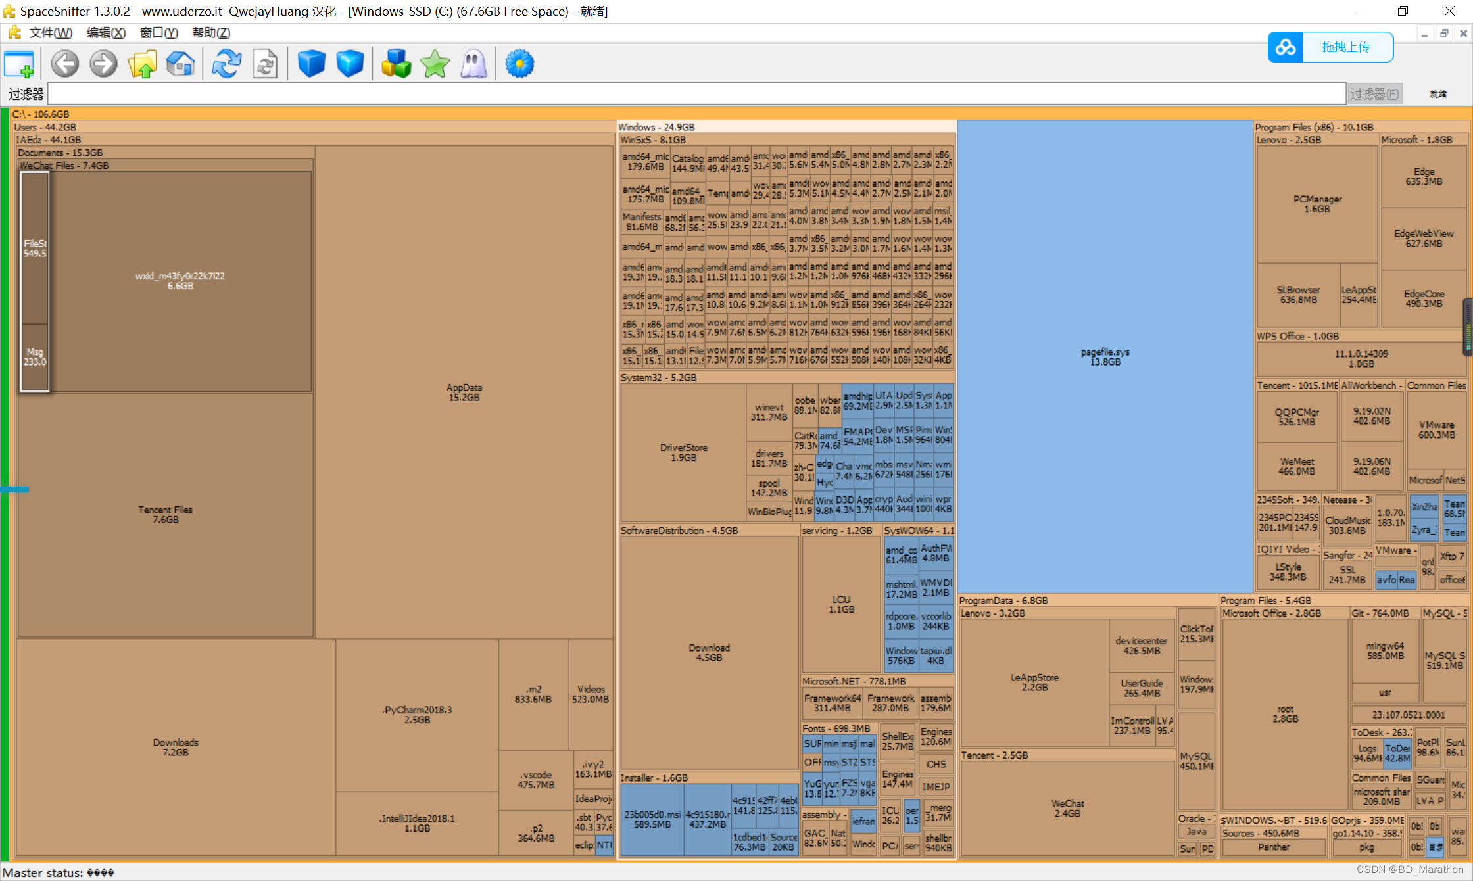Click the cloud upload icon

point(1286,47)
